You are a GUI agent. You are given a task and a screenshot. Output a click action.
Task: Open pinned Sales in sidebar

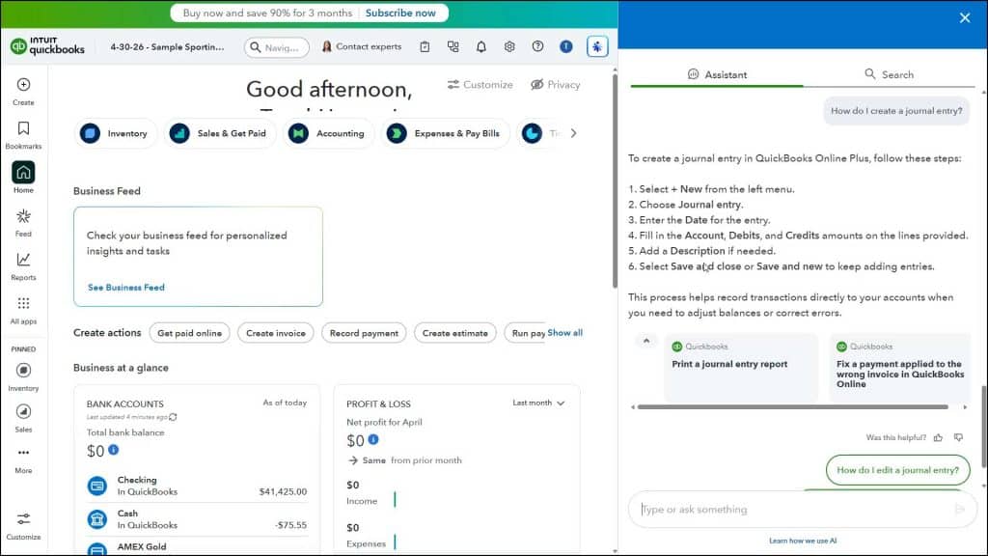23,418
